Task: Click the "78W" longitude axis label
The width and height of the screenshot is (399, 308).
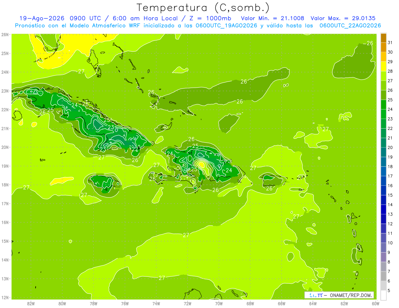Action: [93, 303]
